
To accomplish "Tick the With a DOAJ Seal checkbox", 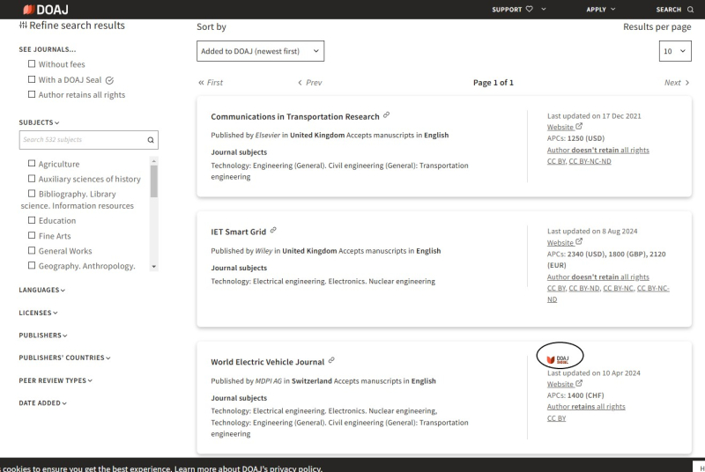I will [x=33, y=80].
